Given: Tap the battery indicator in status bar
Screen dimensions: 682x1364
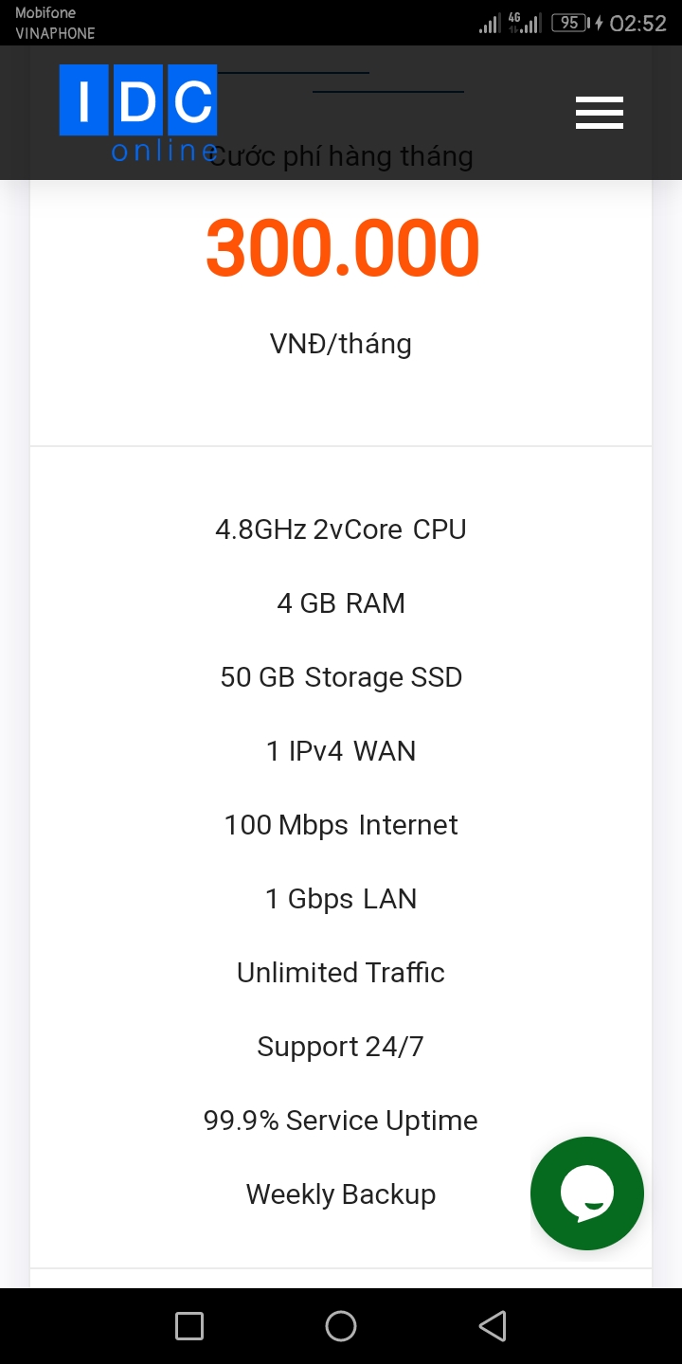Looking at the screenshot, I should coord(568,23).
